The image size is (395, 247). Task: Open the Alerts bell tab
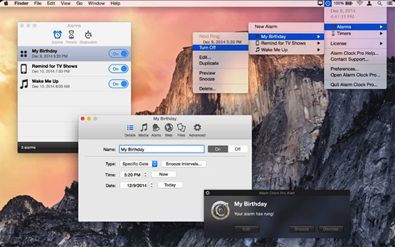tap(156, 127)
